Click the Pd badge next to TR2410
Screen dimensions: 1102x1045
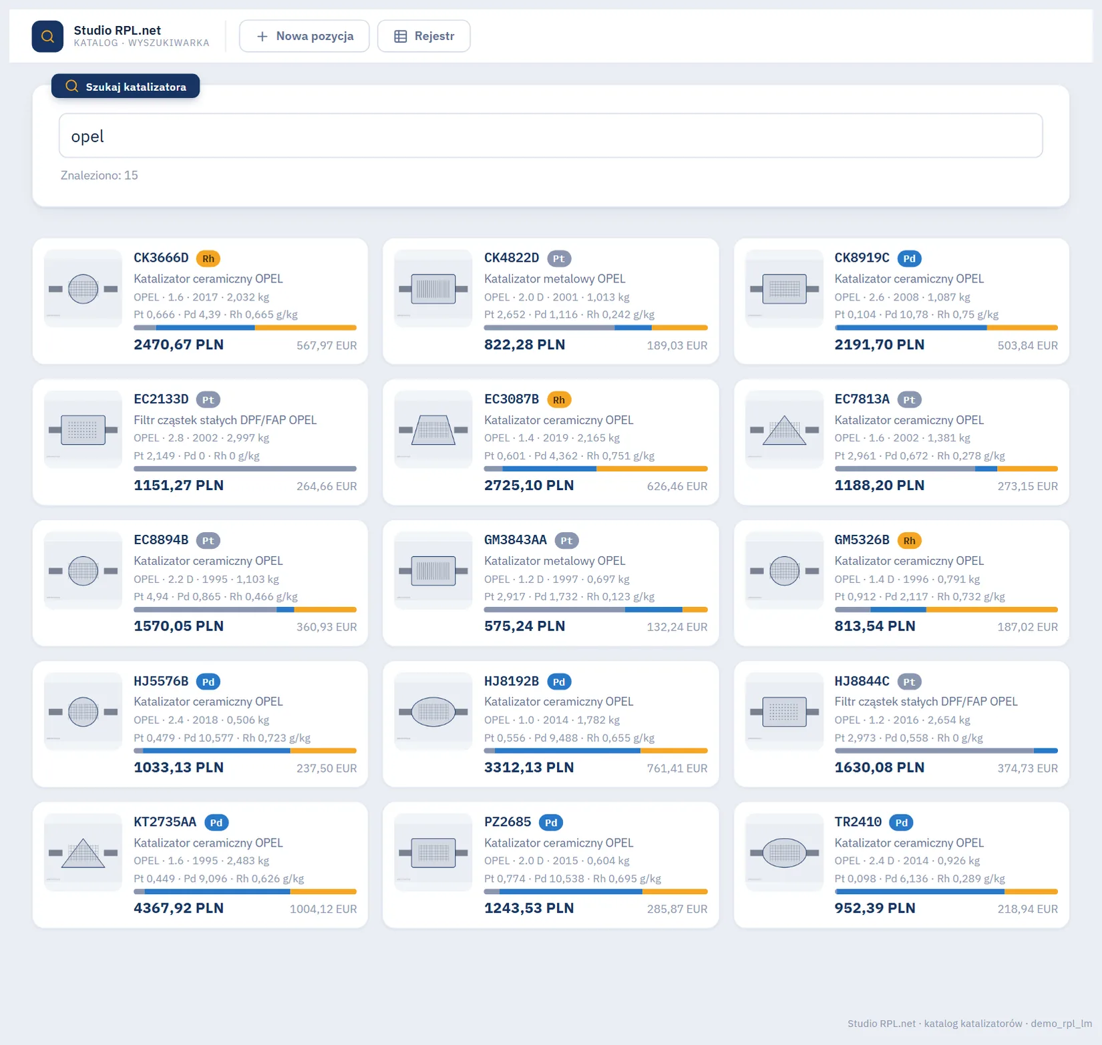pyautogui.click(x=902, y=823)
